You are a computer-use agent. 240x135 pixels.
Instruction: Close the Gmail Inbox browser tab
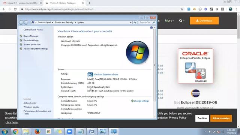pos(41,3)
